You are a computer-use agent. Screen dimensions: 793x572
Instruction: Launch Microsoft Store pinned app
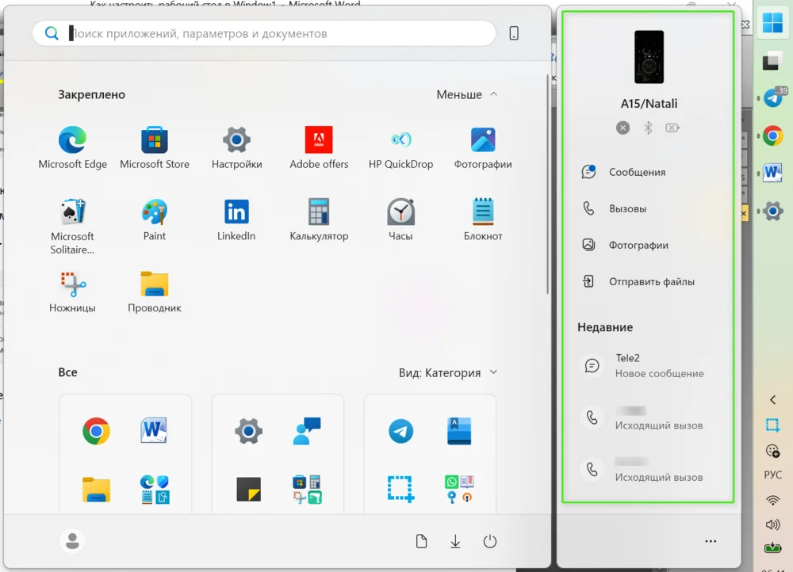coord(155,147)
